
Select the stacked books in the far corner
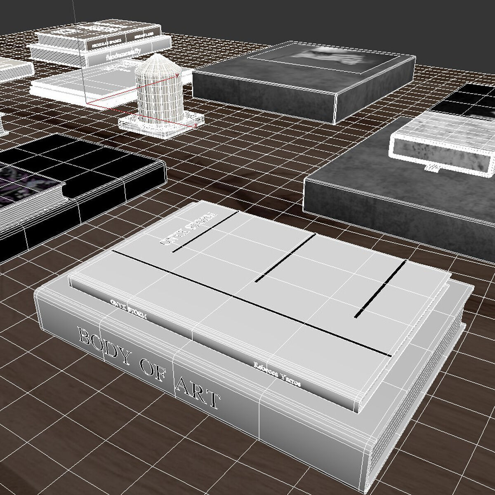101,43
